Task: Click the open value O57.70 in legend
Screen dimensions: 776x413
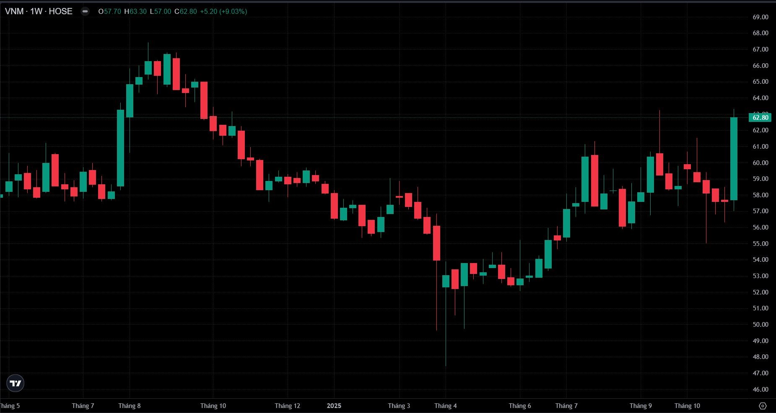Action: [x=109, y=11]
